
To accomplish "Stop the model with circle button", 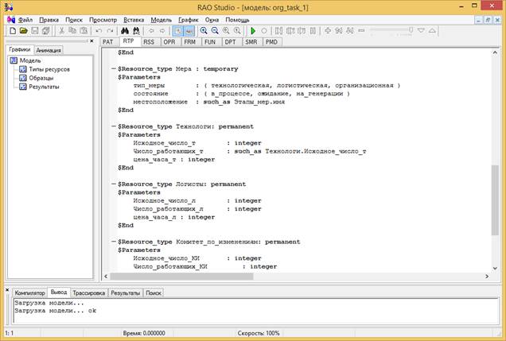I will 264,31.
